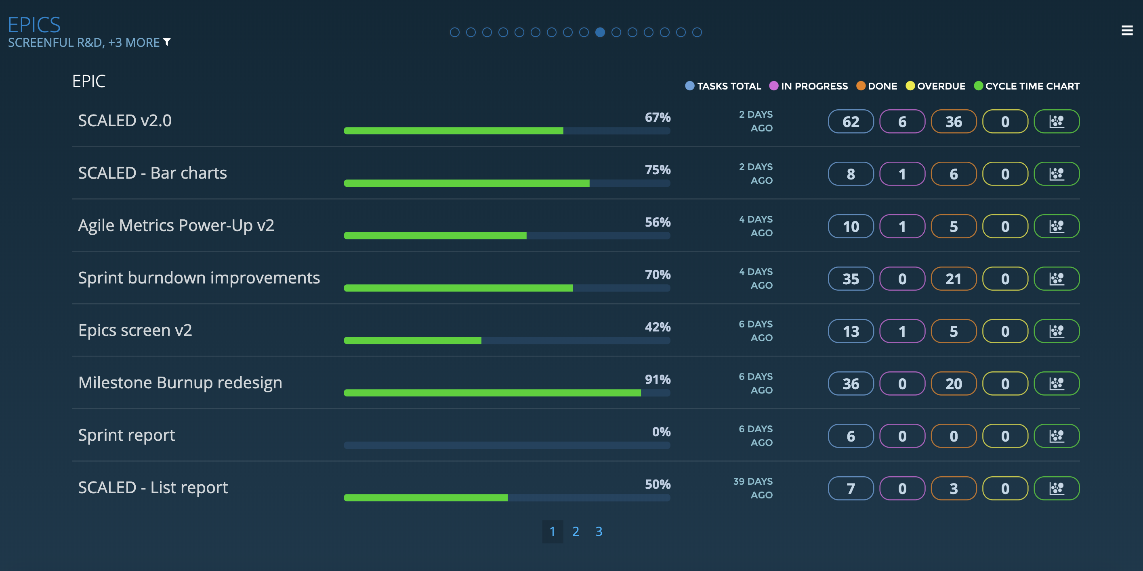This screenshot has width=1143, height=571.
Task: Open cycle time chart for Agile Metrics Power-Up v2
Action: [x=1057, y=226]
